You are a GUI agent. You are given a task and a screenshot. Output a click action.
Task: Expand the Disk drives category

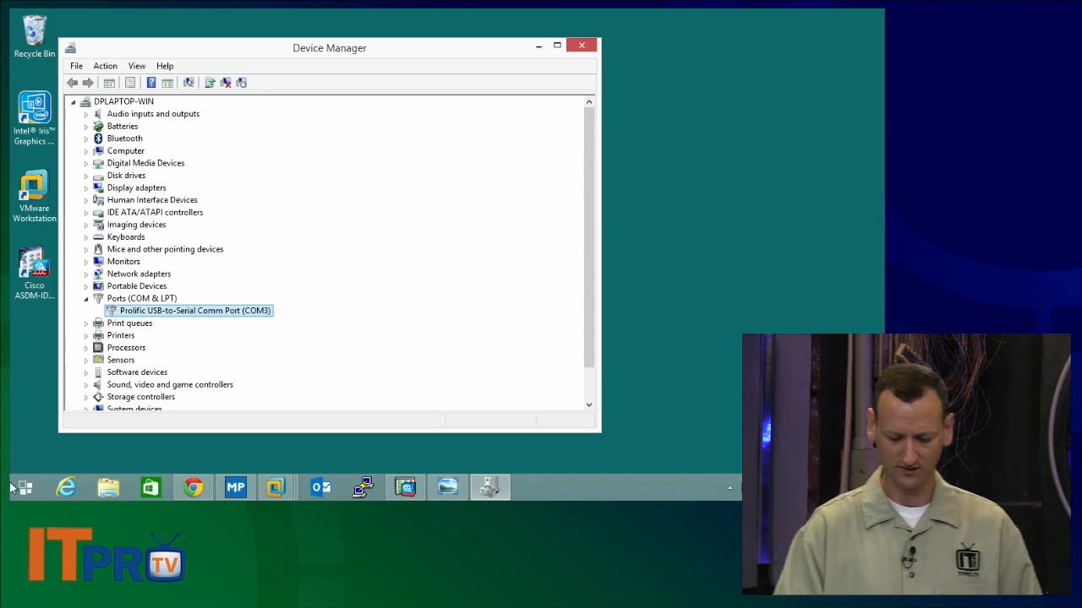pyautogui.click(x=85, y=176)
